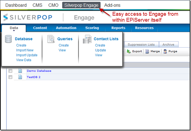Switch to the Content tab
191x131 pixels.
coord(40,28)
